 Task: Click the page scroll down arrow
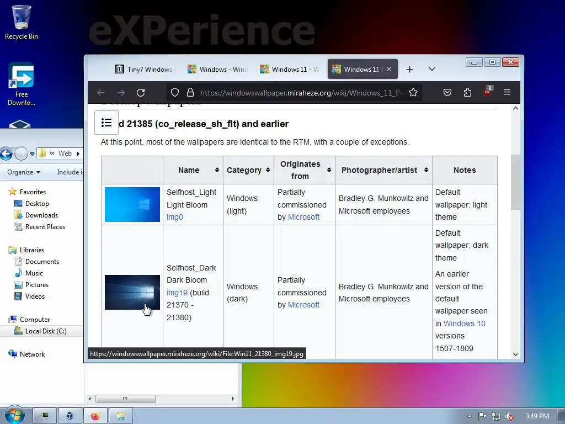[516, 354]
